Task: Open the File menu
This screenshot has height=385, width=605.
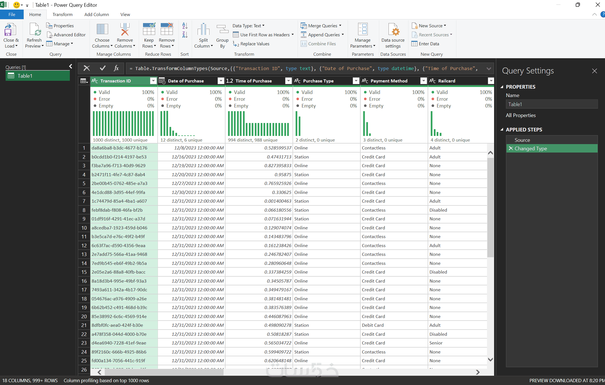Action: 12,14
